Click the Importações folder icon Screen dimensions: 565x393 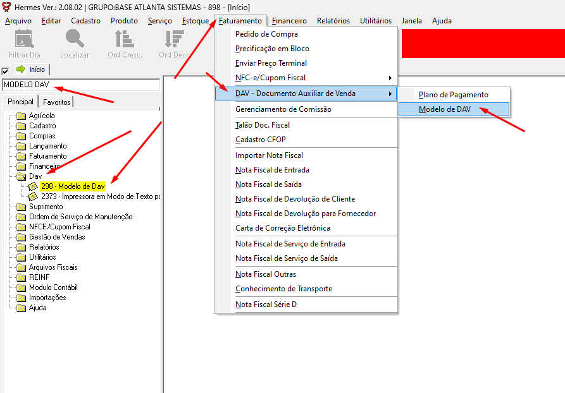pos(22,298)
